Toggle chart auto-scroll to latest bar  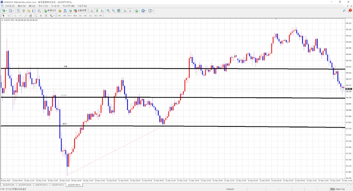tap(125, 11)
